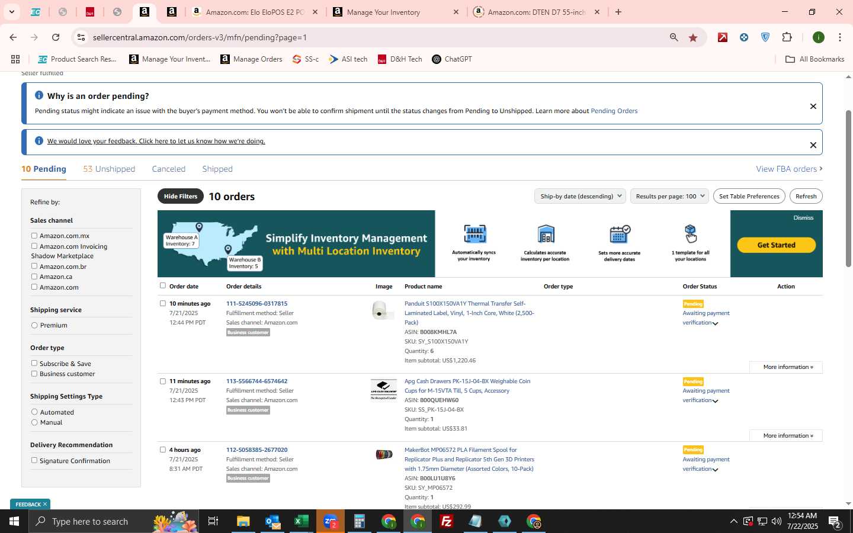Open the Pending Orders learn more link
Screen dimensions: 853x533
[x=614, y=111]
